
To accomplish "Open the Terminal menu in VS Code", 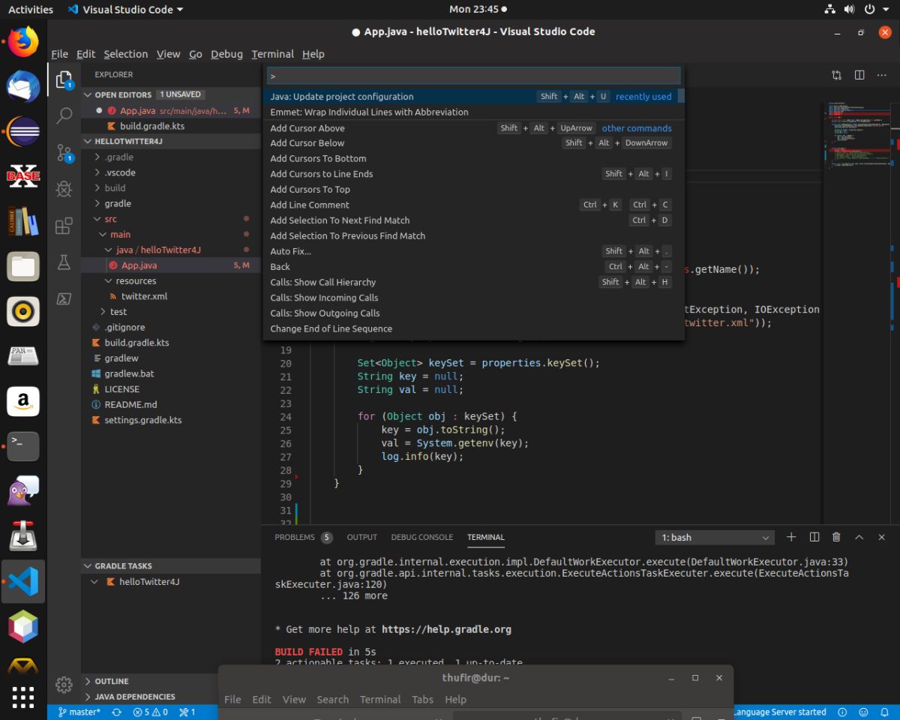I will [272, 54].
